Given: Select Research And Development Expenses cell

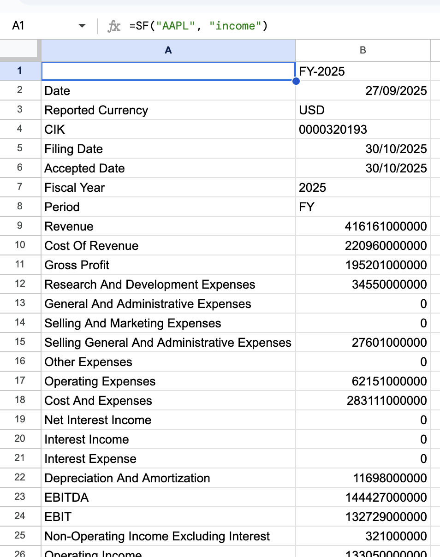Looking at the screenshot, I should (168, 284).
